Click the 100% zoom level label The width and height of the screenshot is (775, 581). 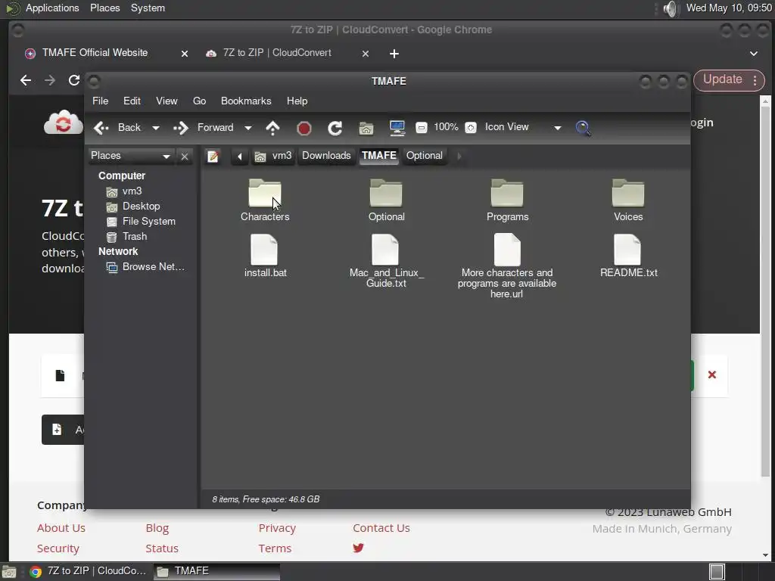click(x=446, y=127)
